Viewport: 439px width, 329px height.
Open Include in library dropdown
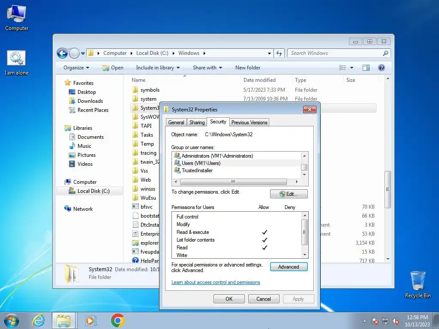[x=158, y=68]
